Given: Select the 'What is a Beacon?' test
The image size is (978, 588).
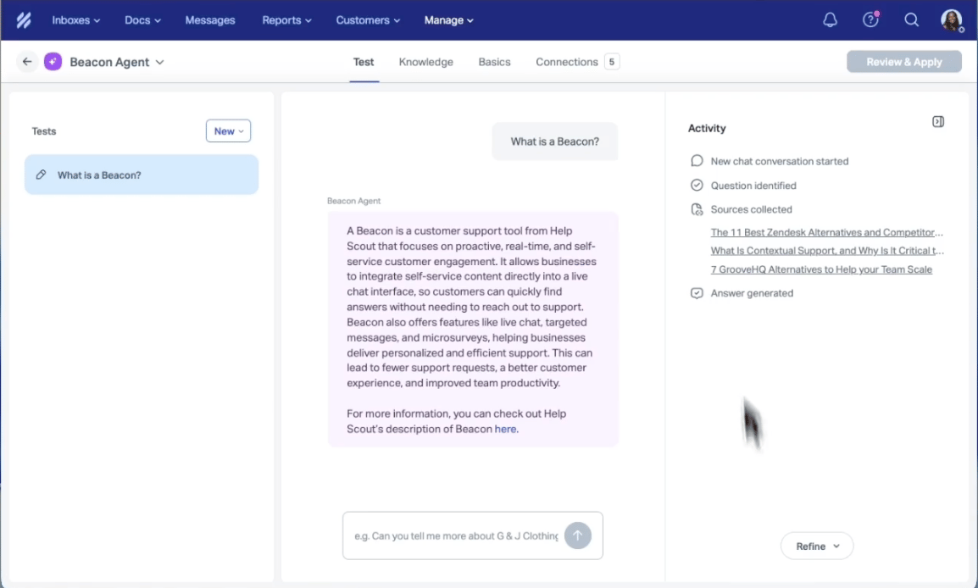Looking at the screenshot, I should coord(142,175).
